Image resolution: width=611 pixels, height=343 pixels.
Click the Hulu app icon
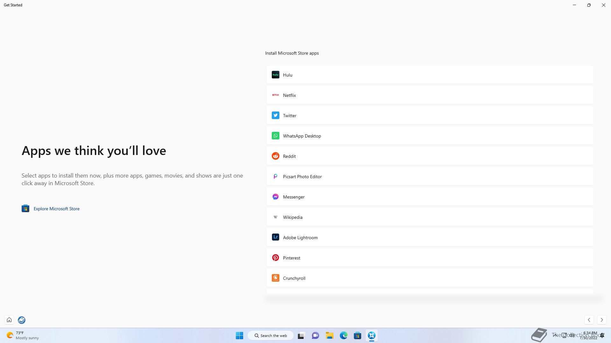276,75
